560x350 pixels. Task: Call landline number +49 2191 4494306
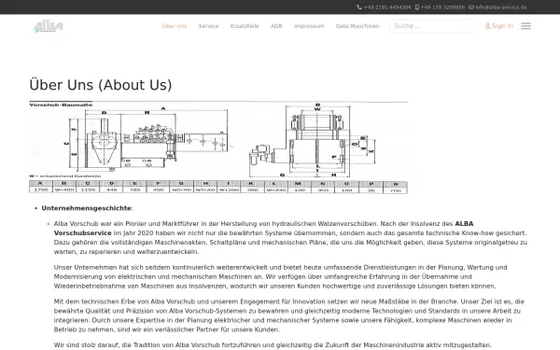click(x=387, y=7)
